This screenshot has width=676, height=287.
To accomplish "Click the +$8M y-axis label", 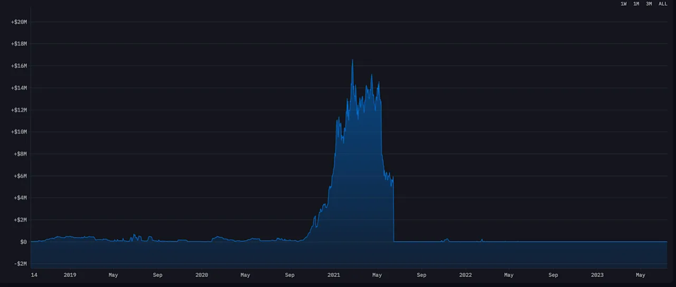I will click(21, 154).
